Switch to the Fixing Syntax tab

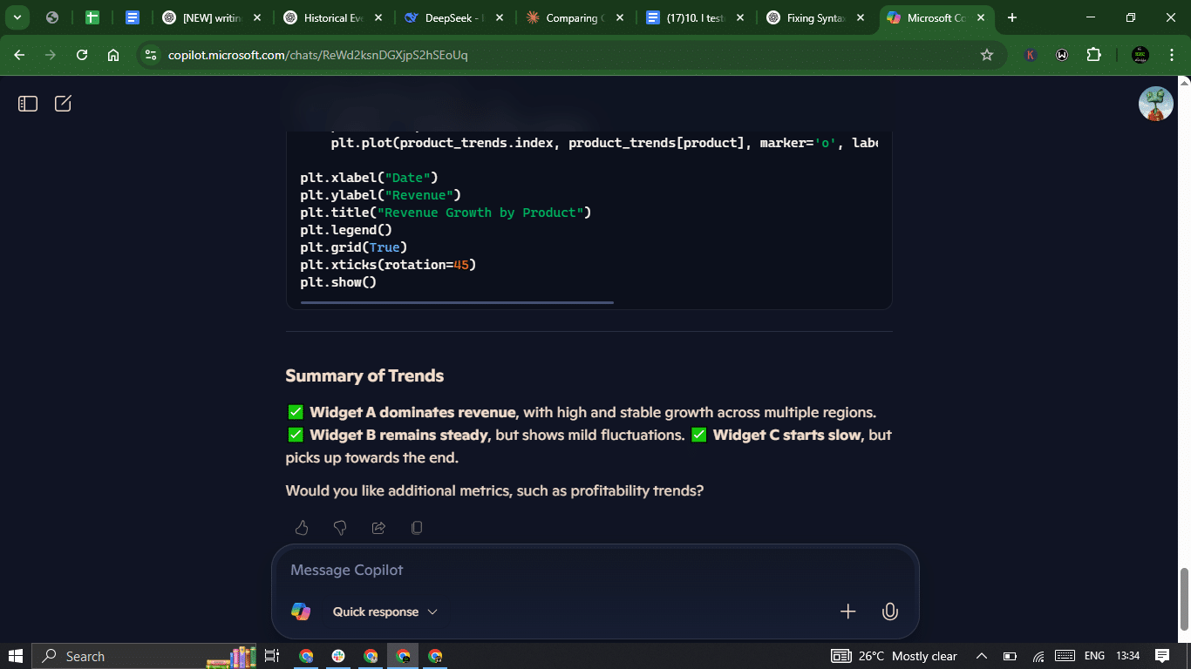tap(813, 17)
